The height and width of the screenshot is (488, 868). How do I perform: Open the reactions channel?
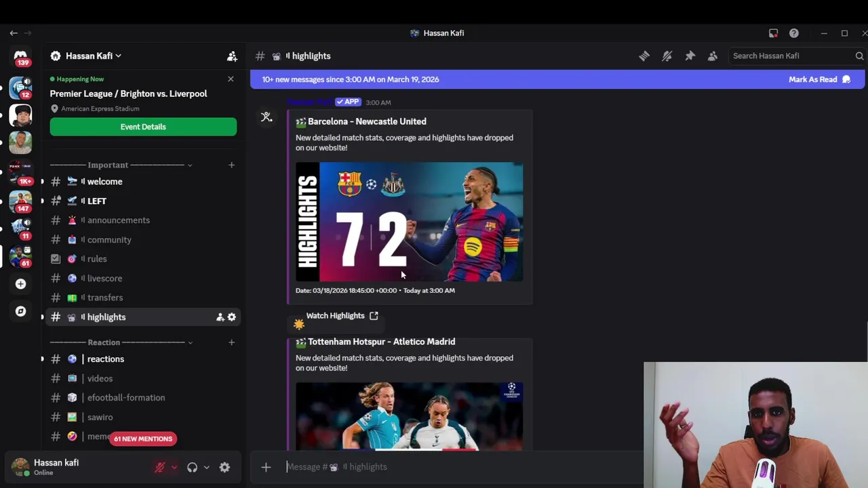142,359
